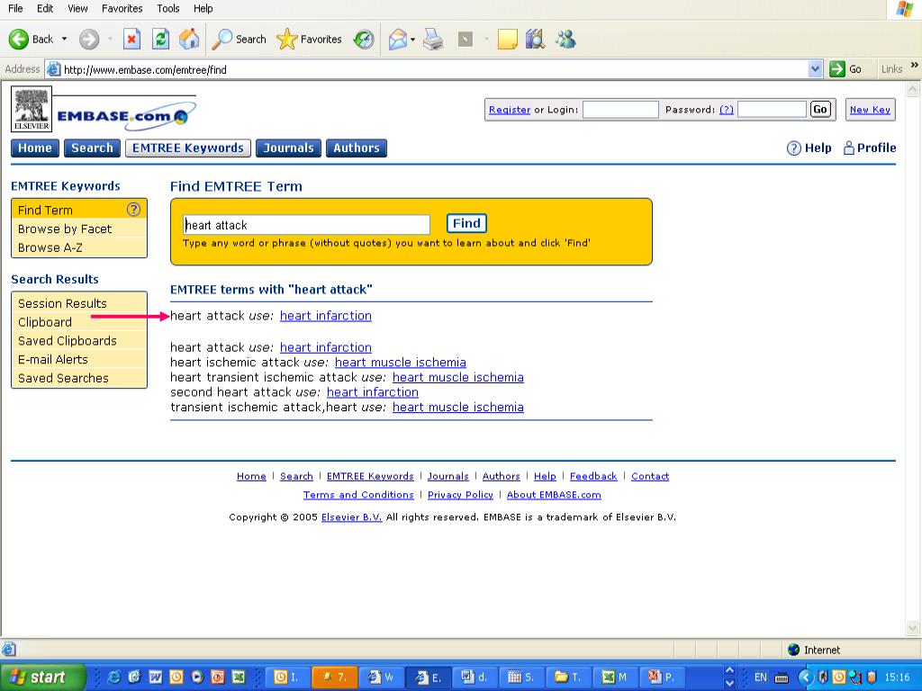Open E-mail Alerts in sidebar
Image resolution: width=922 pixels, height=691 pixels.
pos(53,360)
